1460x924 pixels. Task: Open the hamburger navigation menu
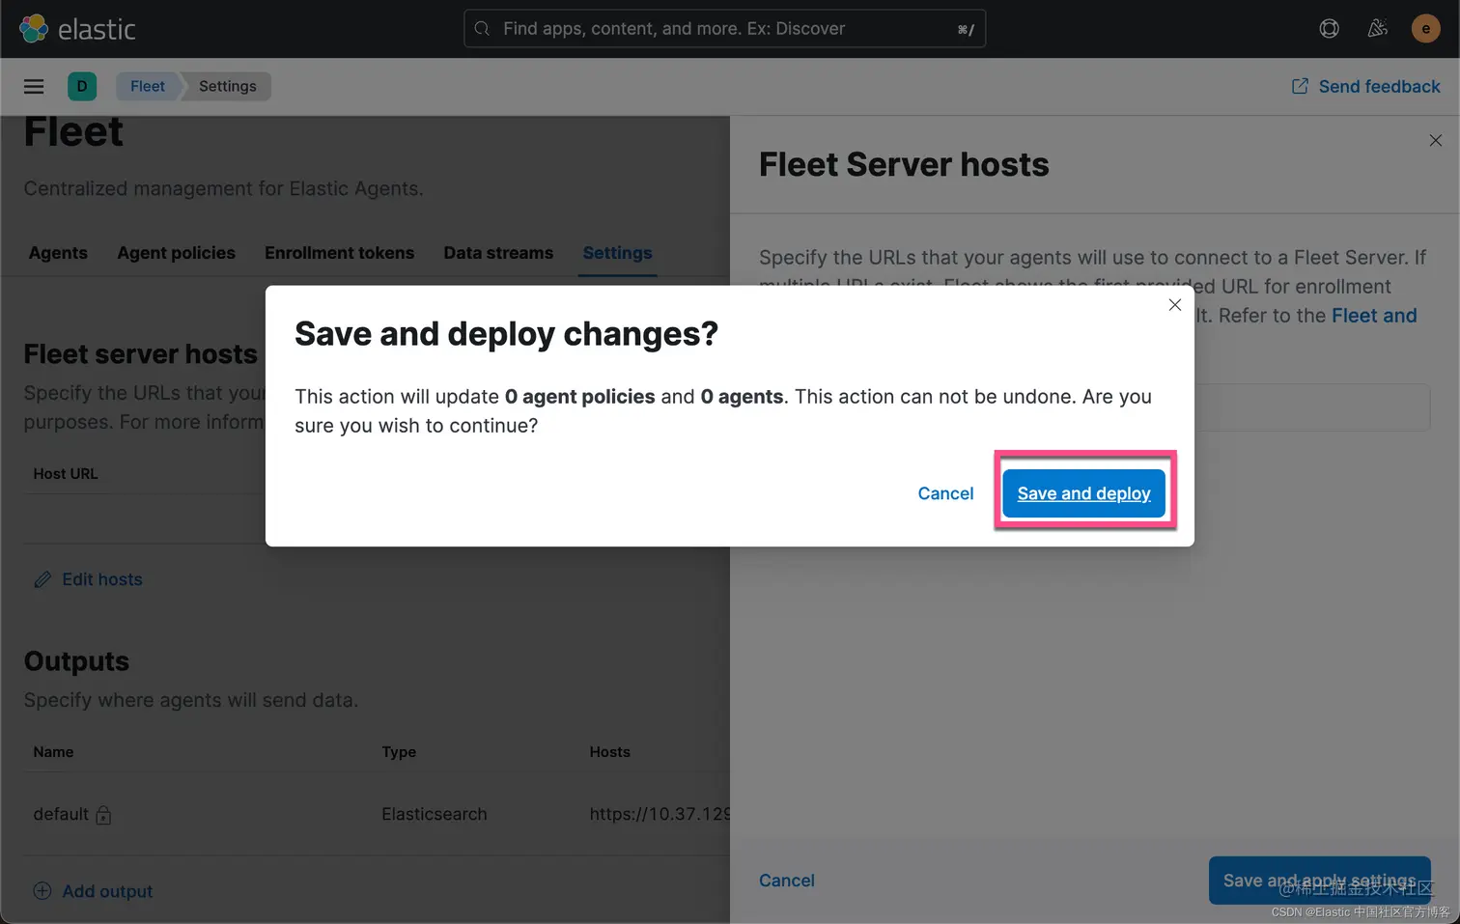tap(34, 86)
